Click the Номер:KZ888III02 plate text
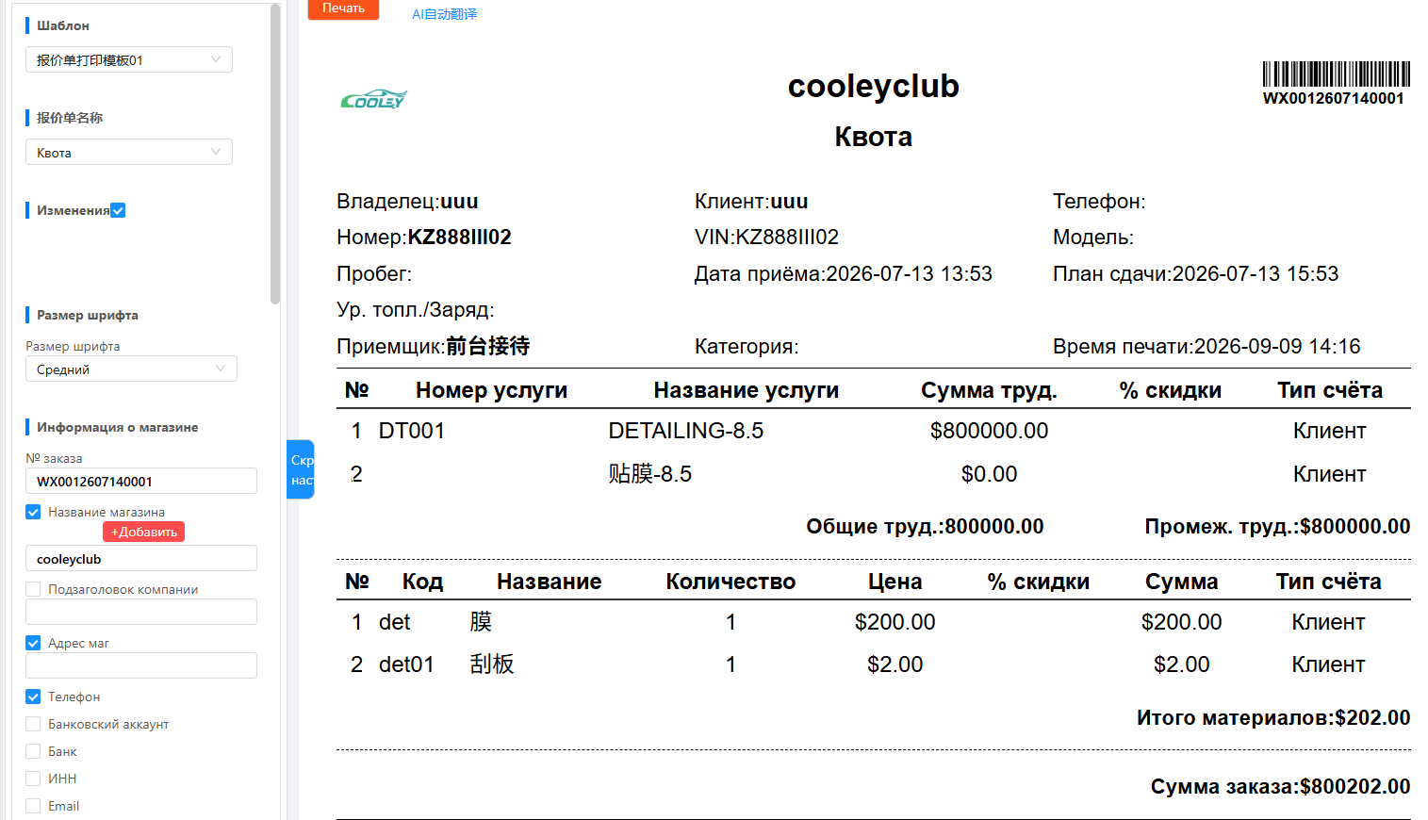1428x820 pixels. (424, 237)
